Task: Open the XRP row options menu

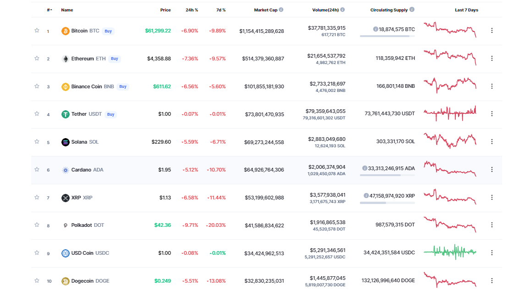Action: click(x=492, y=197)
